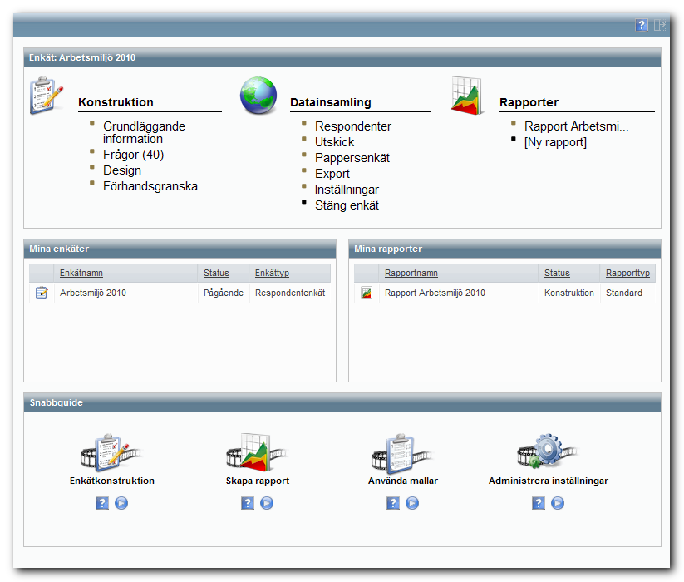Viewport: 684px width, 582px height.
Task: Click the logout icon in top bar
Action: 660,25
